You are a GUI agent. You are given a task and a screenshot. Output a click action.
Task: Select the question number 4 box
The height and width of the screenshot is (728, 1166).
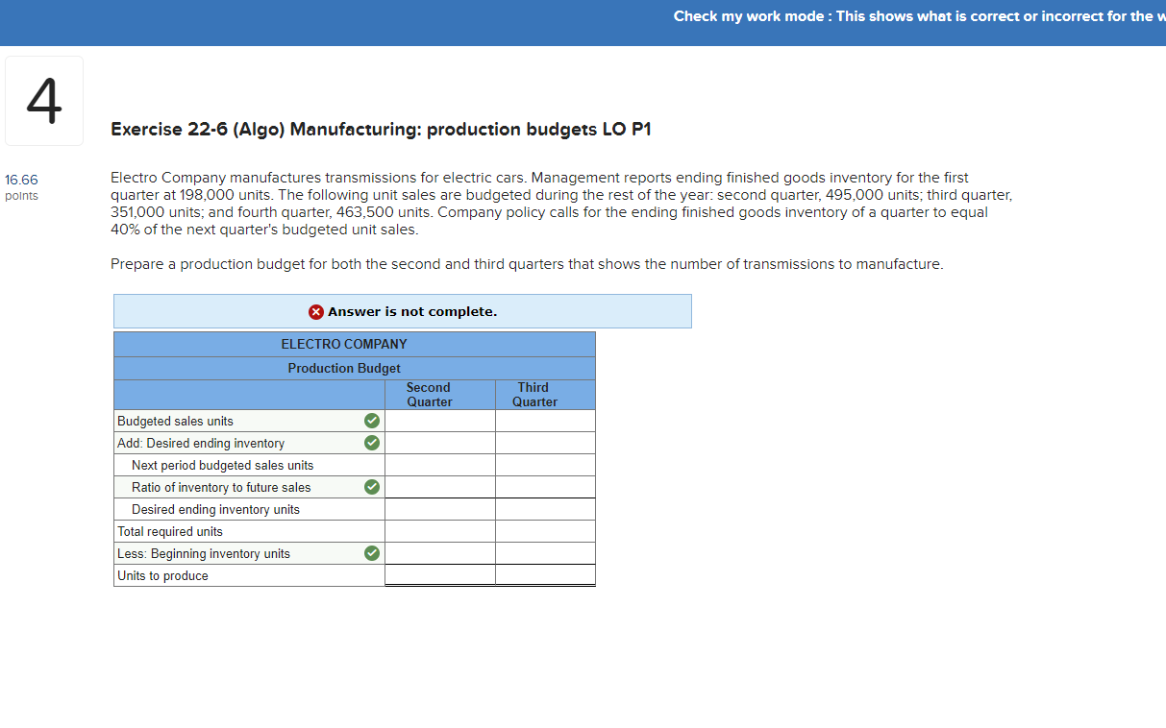(x=44, y=100)
